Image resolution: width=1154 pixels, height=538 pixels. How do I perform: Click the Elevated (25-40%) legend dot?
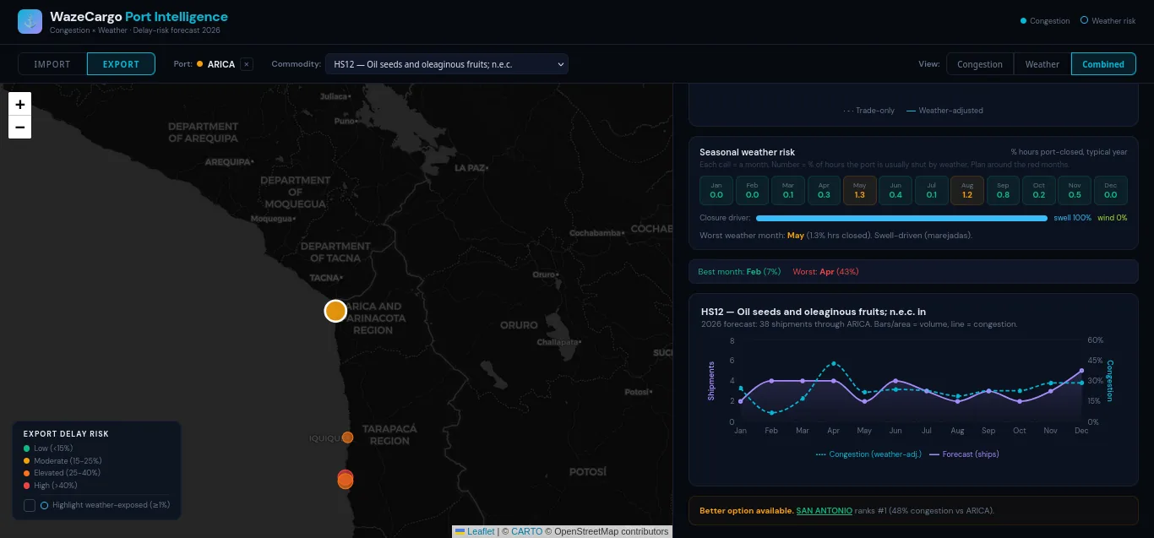pos(27,473)
